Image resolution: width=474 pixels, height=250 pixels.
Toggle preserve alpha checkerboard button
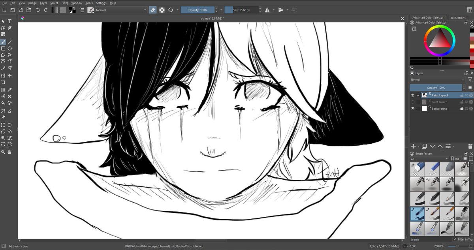[162, 10]
